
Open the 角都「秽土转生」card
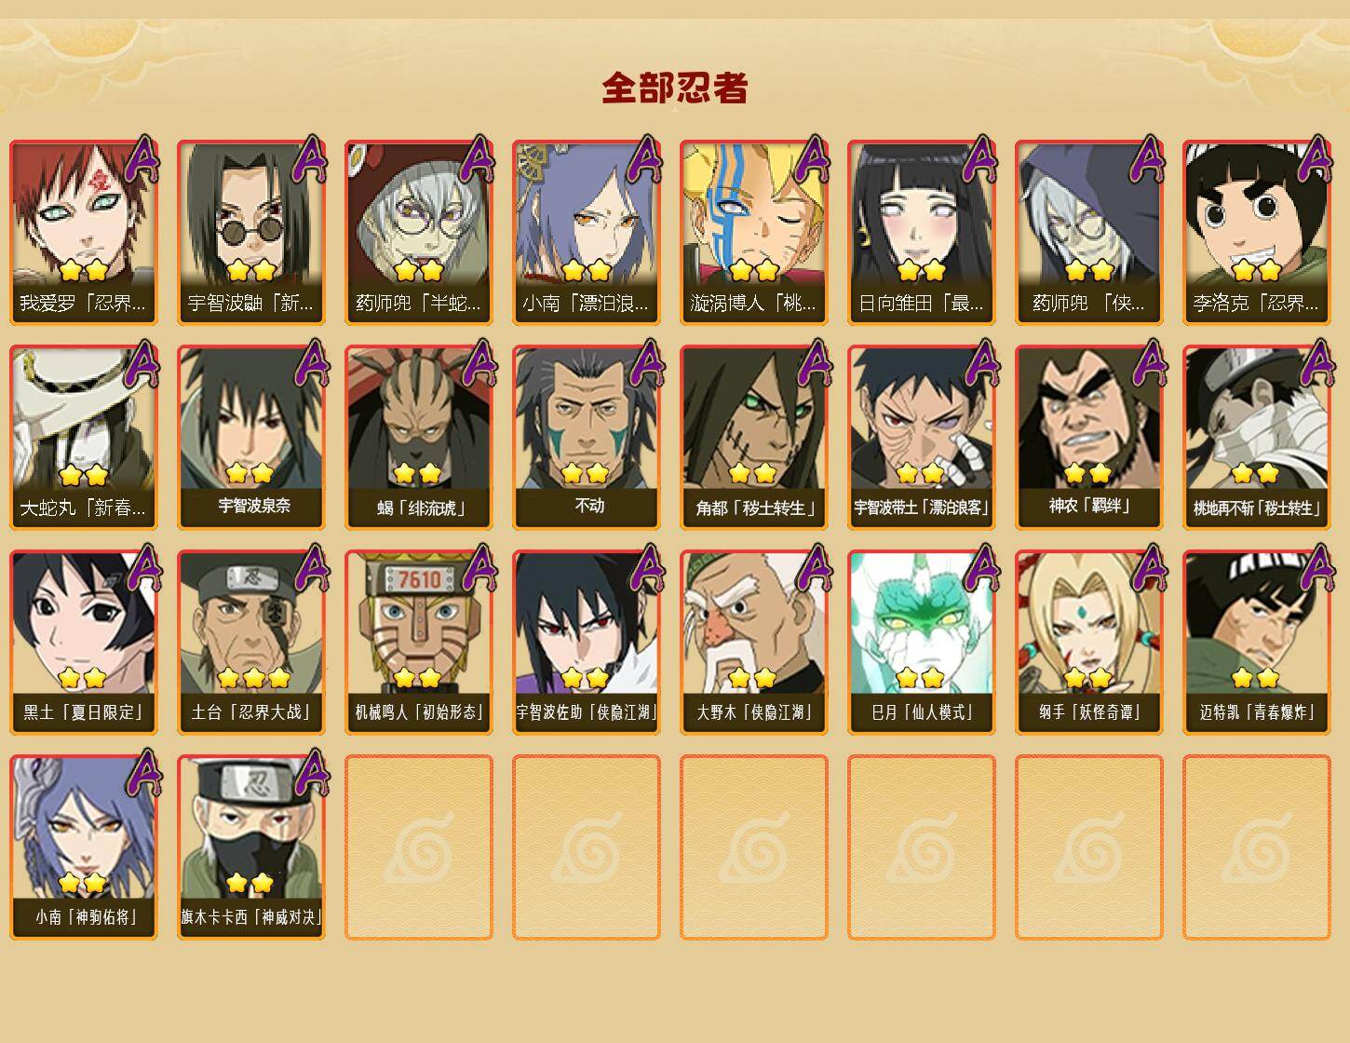click(754, 438)
